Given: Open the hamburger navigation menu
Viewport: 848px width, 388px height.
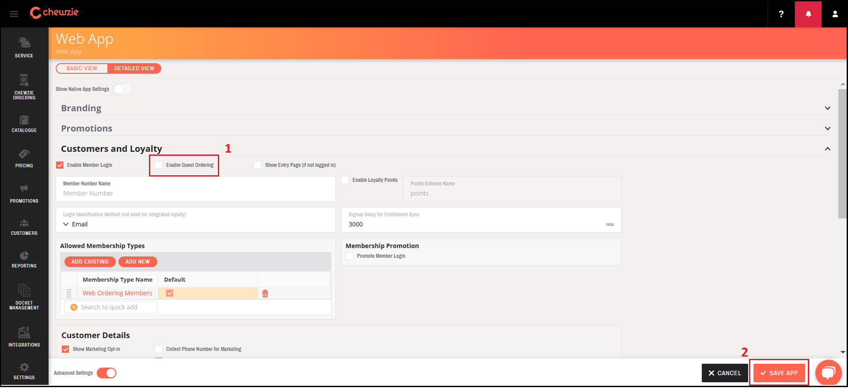Looking at the screenshot, I should pyautogui.click(x=14, y=14).
